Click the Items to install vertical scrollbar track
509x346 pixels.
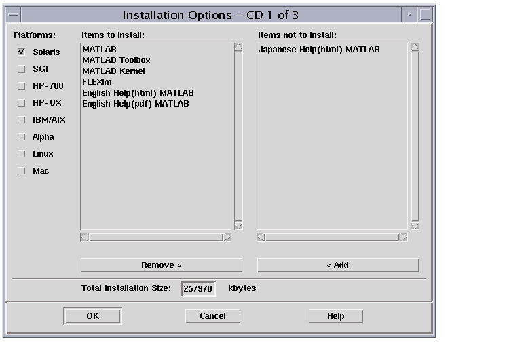point(238,136)
